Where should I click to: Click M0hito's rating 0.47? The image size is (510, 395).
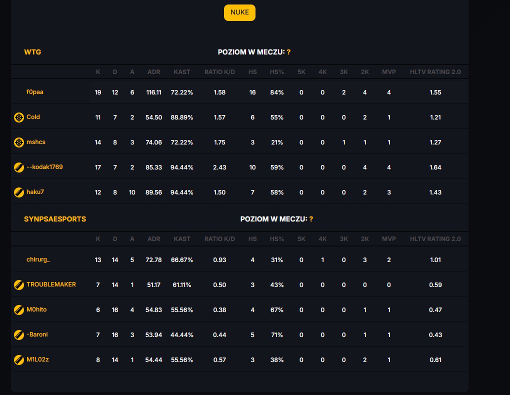(435, 310)
